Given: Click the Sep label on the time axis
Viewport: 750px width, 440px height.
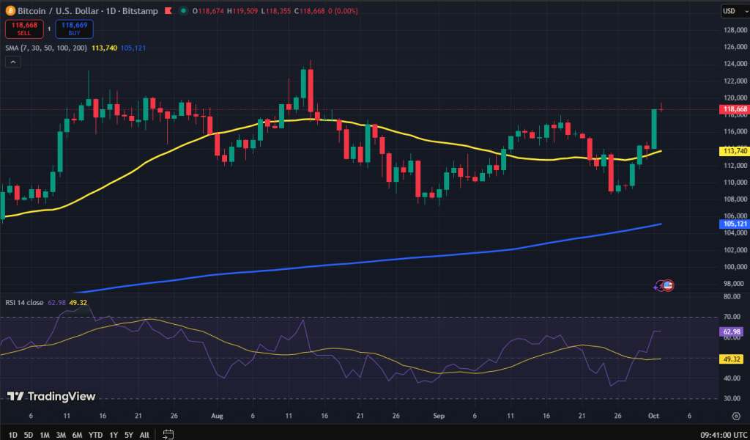Looking at the screenshot, I should [439, 416].
